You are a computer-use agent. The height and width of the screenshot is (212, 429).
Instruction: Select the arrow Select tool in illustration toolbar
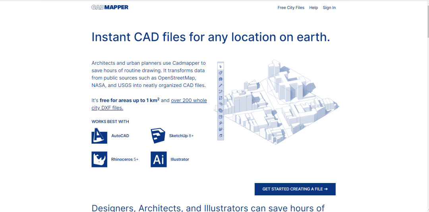coord(221,66)
